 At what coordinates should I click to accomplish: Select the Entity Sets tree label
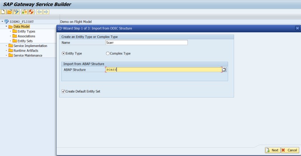(x=25, y=41)
